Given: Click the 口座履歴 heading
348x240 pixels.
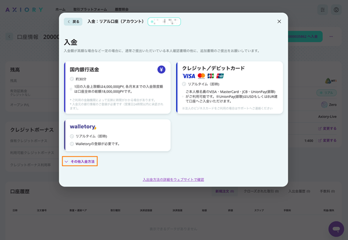Looking at the screenshot, I should point(20,191).
